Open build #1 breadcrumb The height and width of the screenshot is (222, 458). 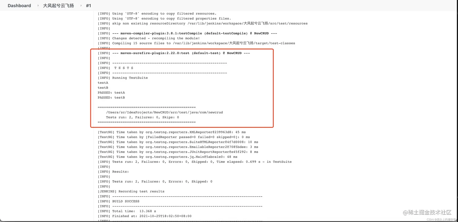pyautogui.click(x=88, y=5)
